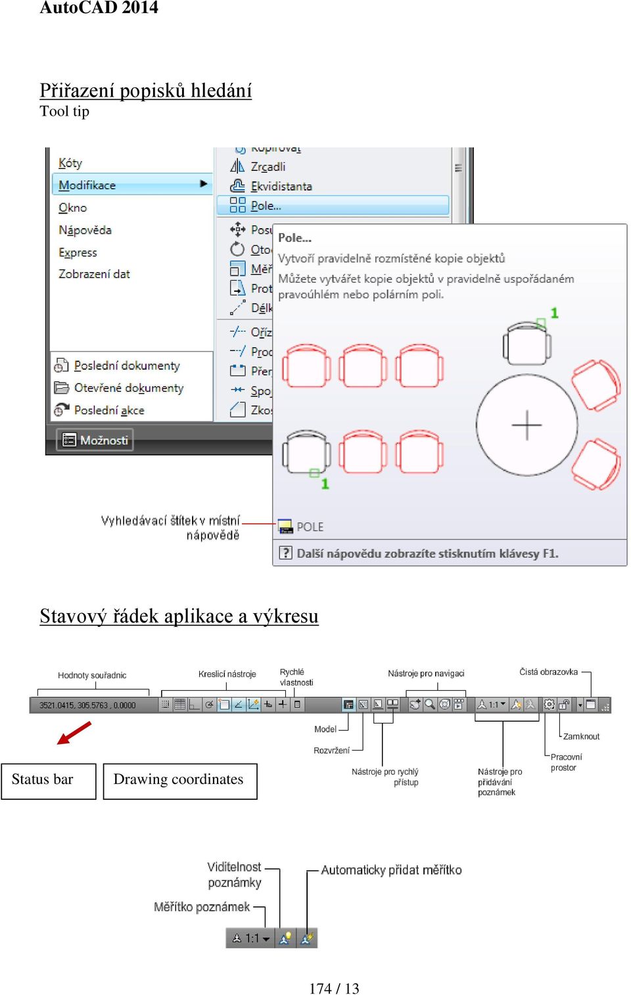Click Automaticky přidat měřítko icon in enlarged bar
631x995 pixels.
307,938
